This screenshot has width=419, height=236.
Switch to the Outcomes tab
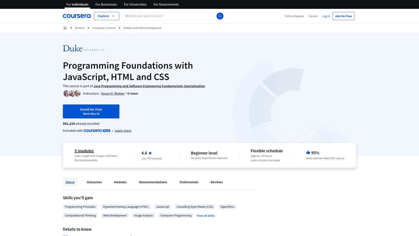pos(94,182)
